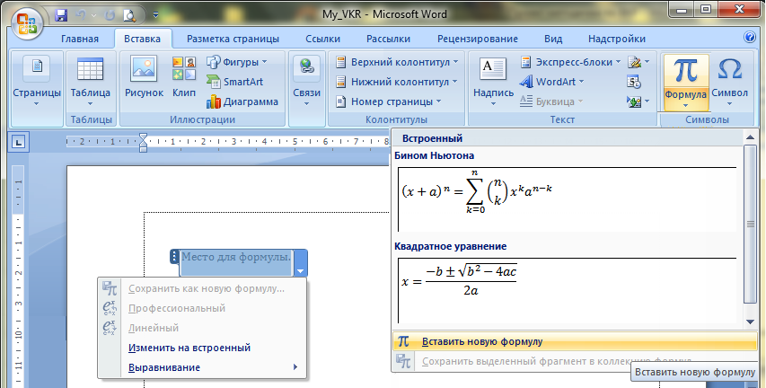766x388 pixels.
Task: Click the tab stop selector beside the ruler
Action: 19,142
